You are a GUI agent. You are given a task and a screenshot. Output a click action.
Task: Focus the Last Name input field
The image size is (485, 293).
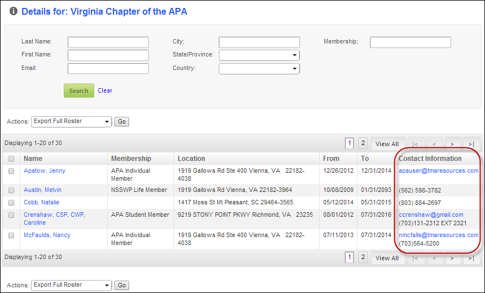pos(108,42)
